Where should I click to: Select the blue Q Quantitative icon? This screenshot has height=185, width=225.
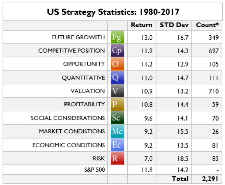tap(117, 78)
